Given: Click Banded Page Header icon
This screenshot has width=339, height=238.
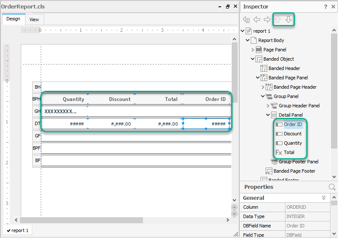Looking at the screenshot, I should [x=269, y=87].
